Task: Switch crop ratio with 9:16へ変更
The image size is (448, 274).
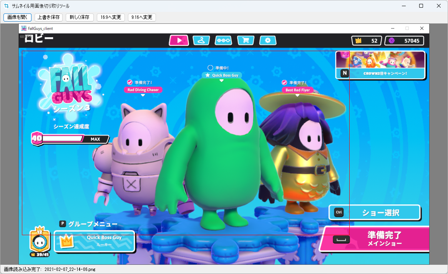Action: (x=142, y=17)
